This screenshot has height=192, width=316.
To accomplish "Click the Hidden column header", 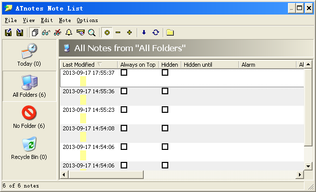I will pyautogui.click(x=170, y=65).
